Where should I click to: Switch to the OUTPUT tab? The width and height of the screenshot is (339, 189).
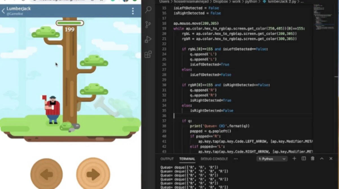pos(167,159)
